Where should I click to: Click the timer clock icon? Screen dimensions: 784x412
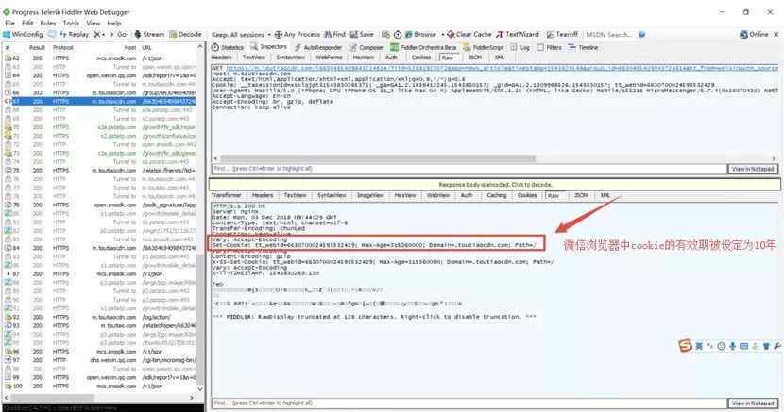coord(398,35)
